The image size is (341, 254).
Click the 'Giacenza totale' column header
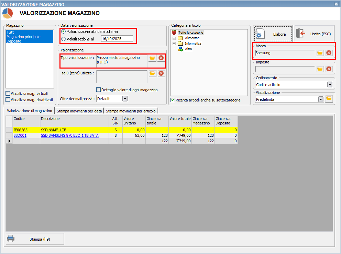tap(157, 121)
